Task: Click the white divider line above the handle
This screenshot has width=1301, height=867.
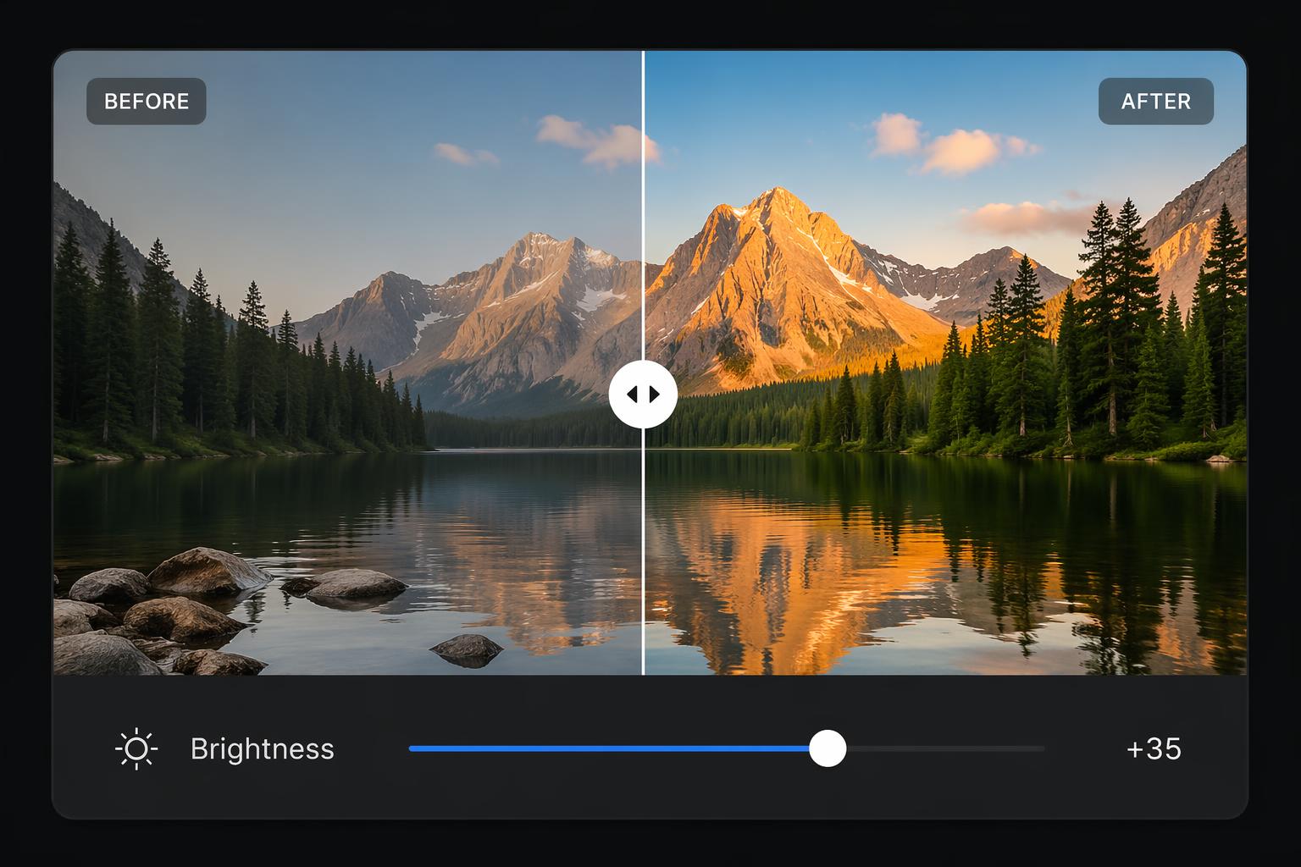Action: coord(643,205)
